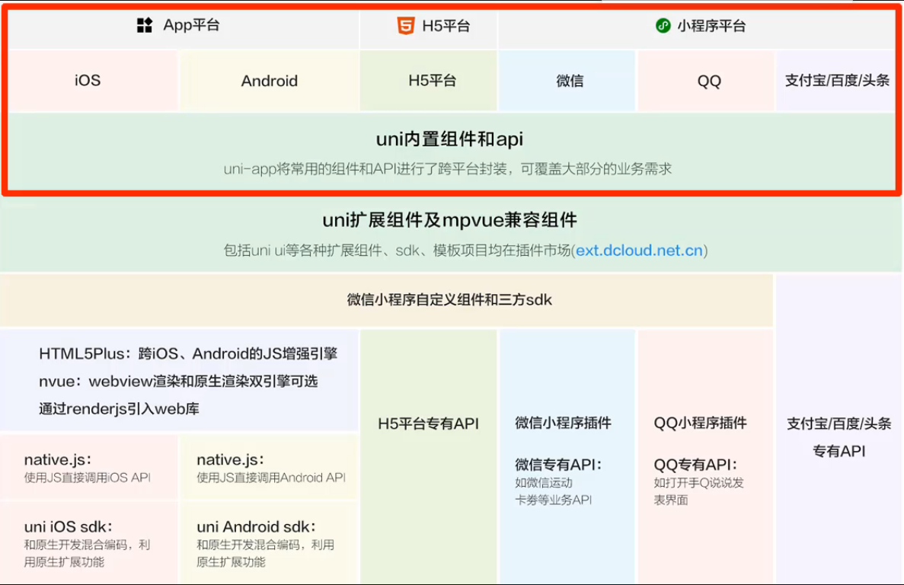Click the 微信专有API heading
Viewport: 904px width, 585px height.
[558, 465]
